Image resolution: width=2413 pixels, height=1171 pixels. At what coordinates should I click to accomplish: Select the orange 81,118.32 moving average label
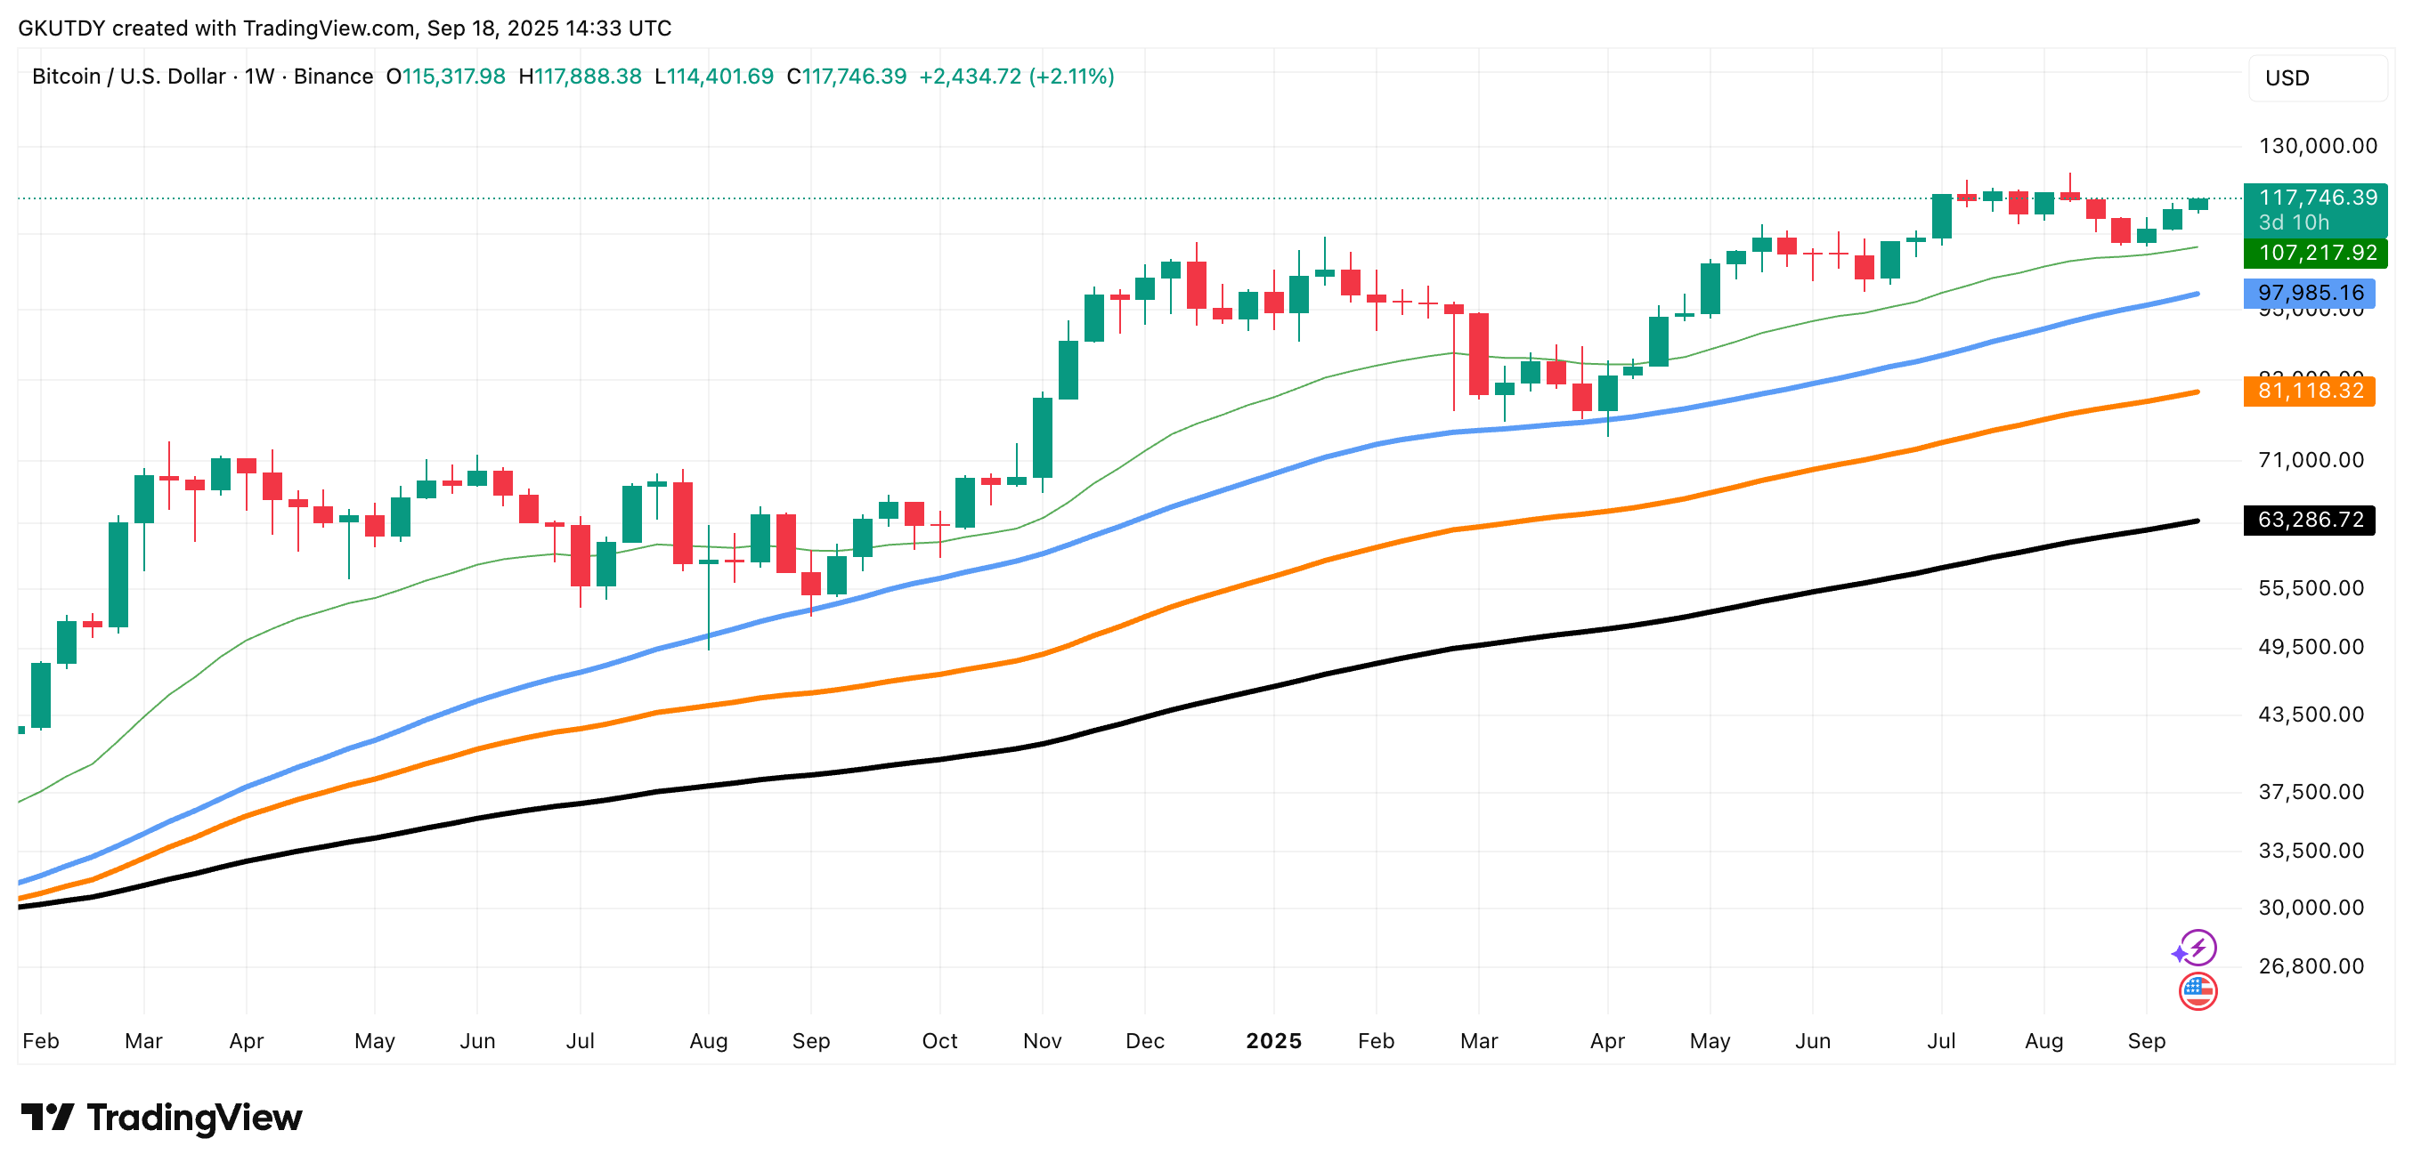(2309, 392)
